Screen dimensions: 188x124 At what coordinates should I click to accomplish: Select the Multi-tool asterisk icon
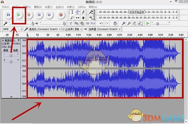(x=83, y=18)
